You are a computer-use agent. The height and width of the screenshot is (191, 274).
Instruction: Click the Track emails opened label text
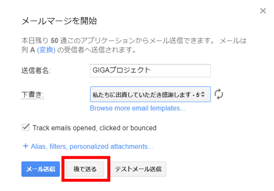[94, 128]
